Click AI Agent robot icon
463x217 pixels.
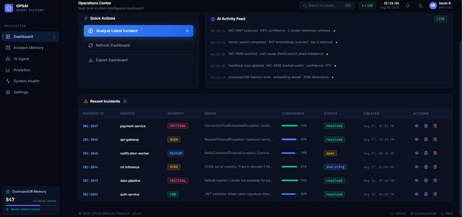[8, 59]
